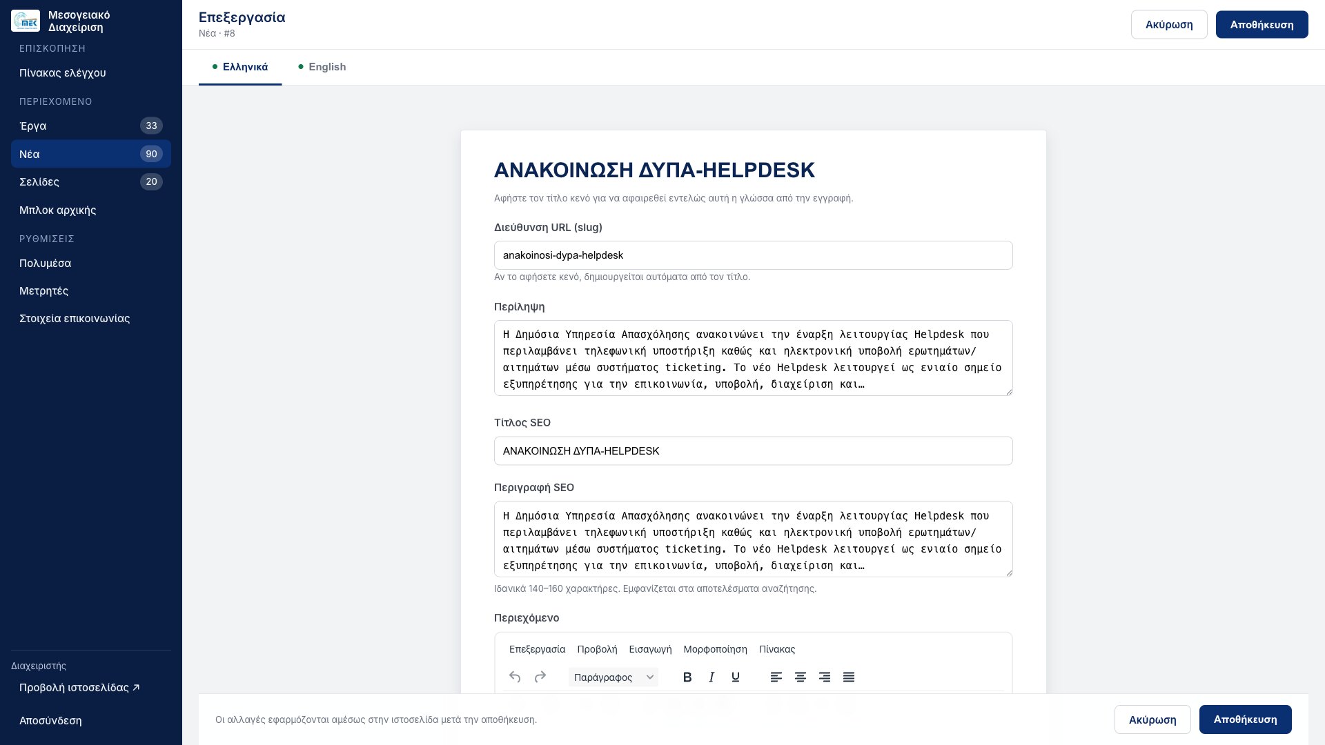Open Έργα section in sidebar
Image resolution: width=1325 pixels, height=745 pixels.
(x=91, y=126)
